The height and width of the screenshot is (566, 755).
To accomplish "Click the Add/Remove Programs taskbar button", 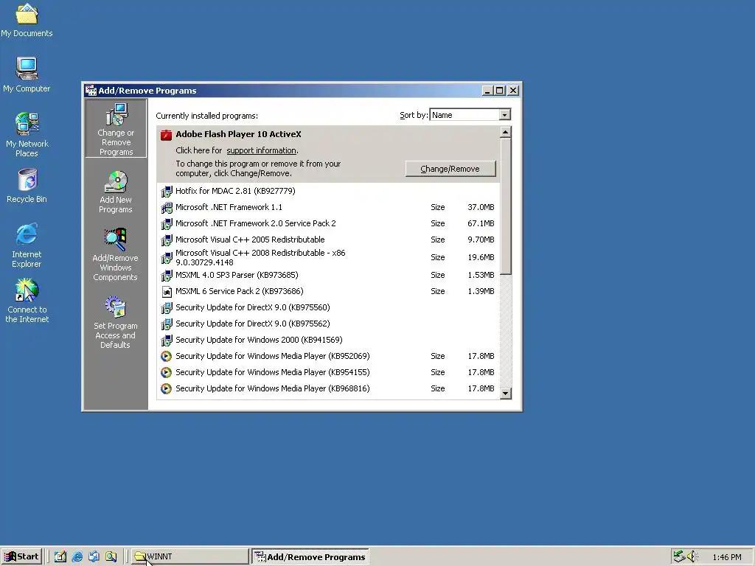I will pyautogui.click(x=310, y=557).
